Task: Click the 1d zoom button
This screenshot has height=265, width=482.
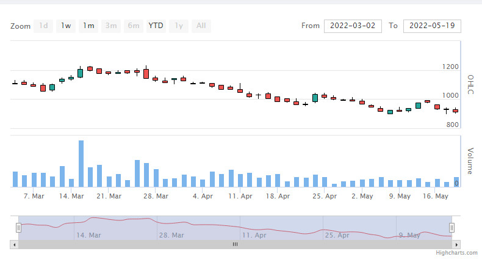Action: (x=43, y=26)
